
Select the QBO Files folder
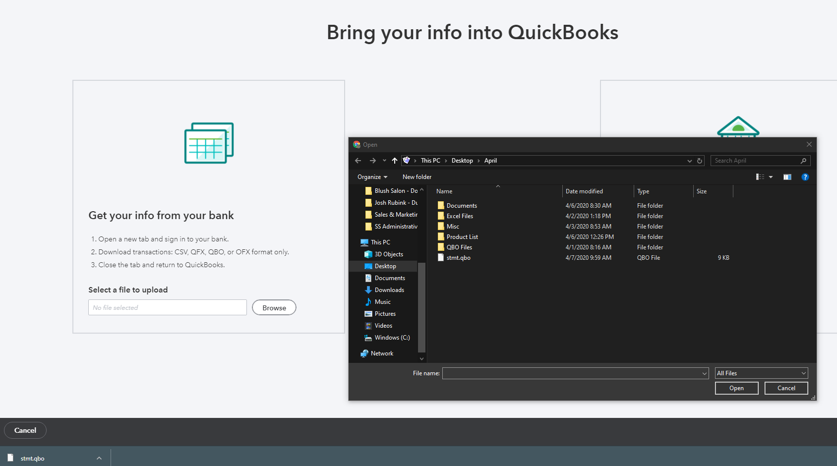click(455, 247)
